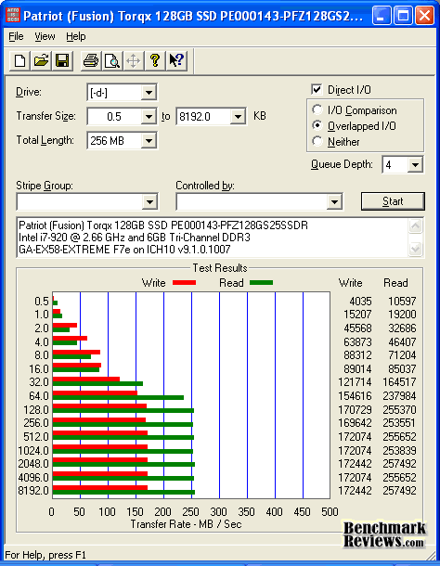Click the red Write legend swatch
This screenshot has height=566, width=440.
(184, 283)
